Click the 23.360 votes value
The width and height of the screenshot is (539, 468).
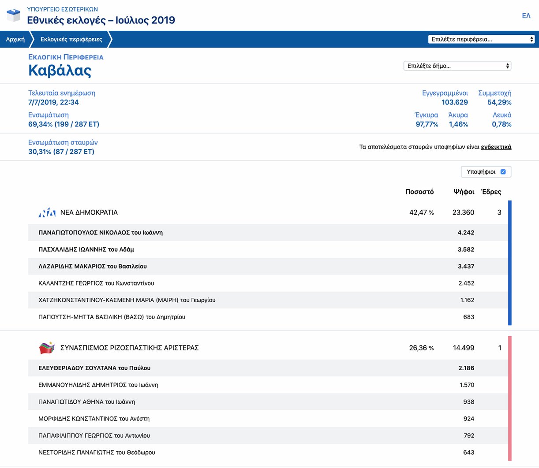(464, 212)
